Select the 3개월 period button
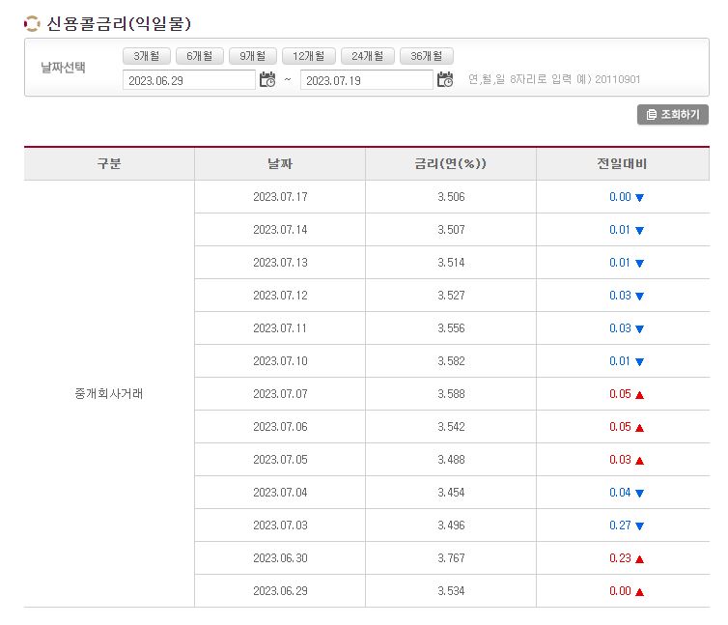This screenshot has height=625, width=728. [x=147, y=56]
